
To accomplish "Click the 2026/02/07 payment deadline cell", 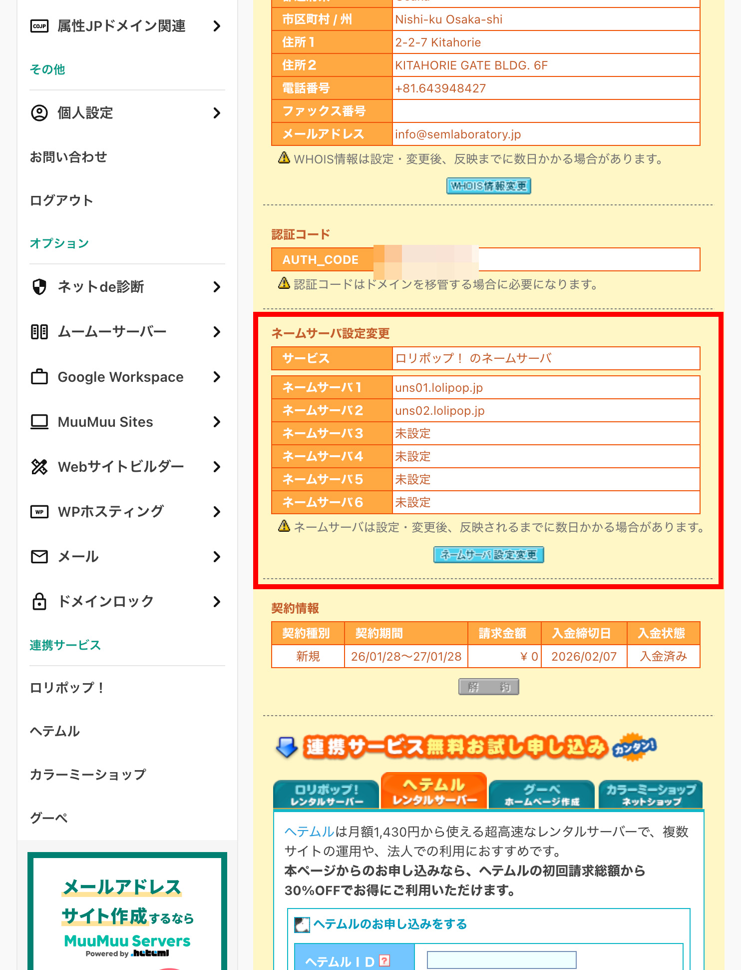I will click(x=584, y=656).
